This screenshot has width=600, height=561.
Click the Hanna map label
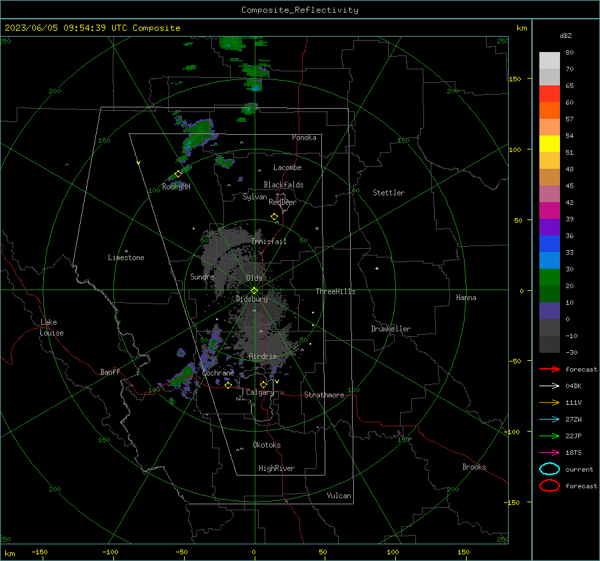tap(466, 298)
